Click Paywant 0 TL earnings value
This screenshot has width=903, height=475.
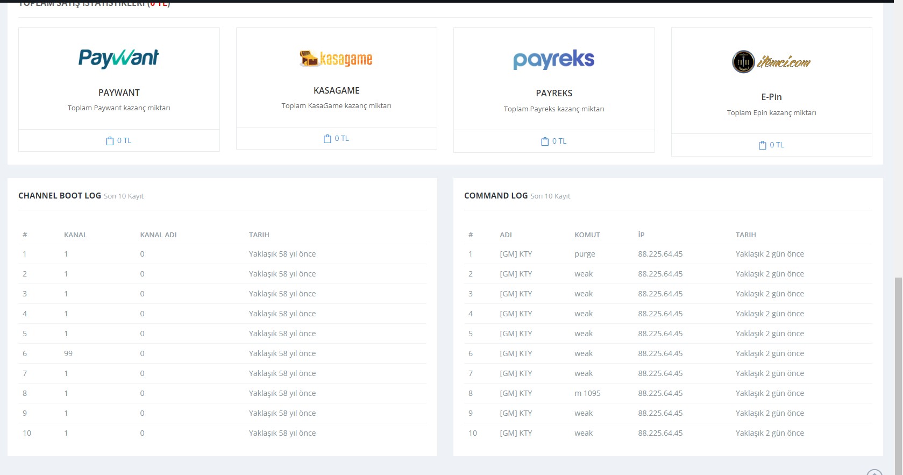[x=124, y=141]
